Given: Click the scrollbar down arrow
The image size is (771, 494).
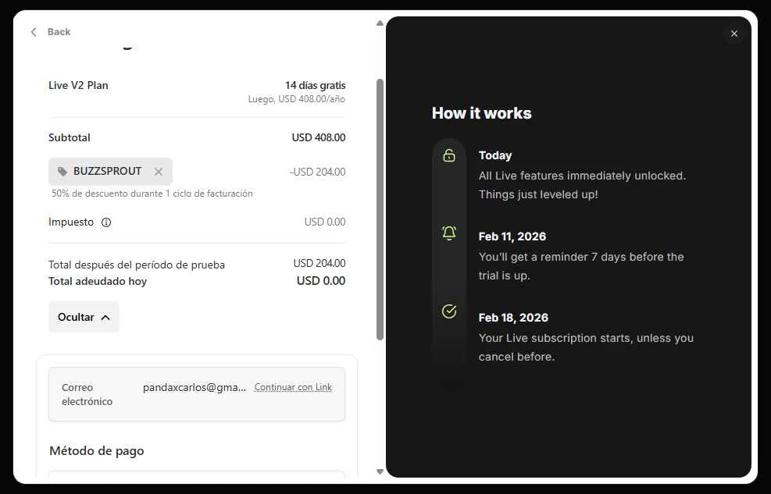Looking at the screenshot, I should (x=380, y=471).
